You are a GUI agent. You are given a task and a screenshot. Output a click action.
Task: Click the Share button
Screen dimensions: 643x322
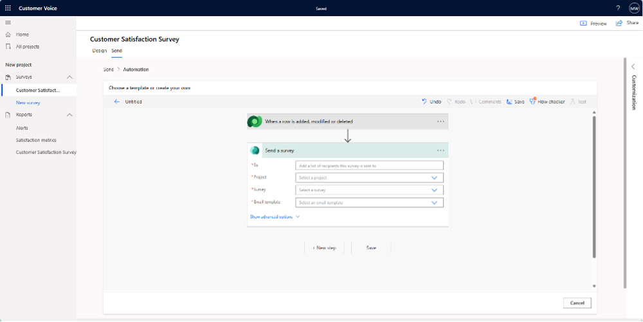[627, 23]
